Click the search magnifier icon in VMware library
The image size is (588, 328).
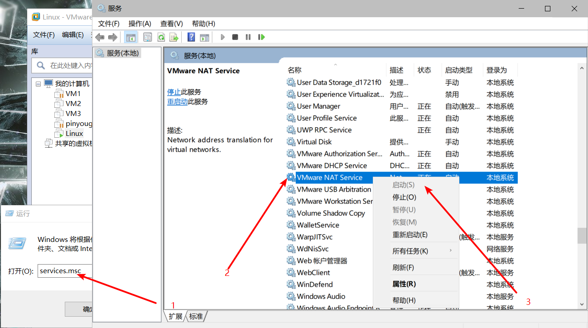[x=41, y=65]
